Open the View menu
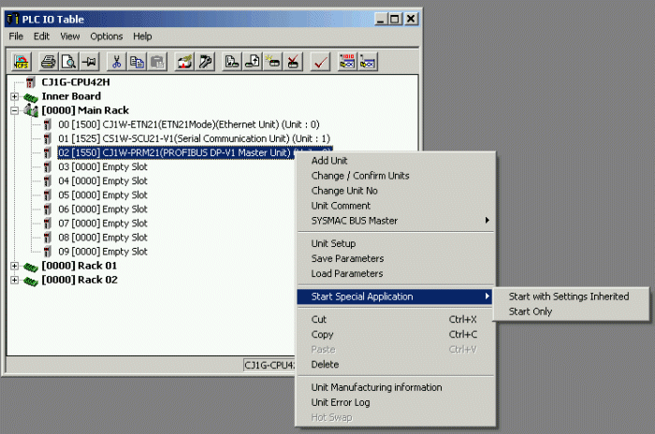 tap(70, 36)
